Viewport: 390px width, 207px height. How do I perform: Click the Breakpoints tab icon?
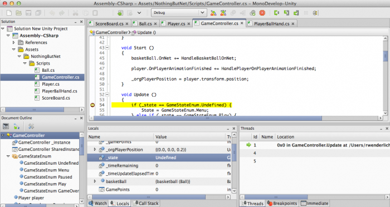[x=270, y=203]
